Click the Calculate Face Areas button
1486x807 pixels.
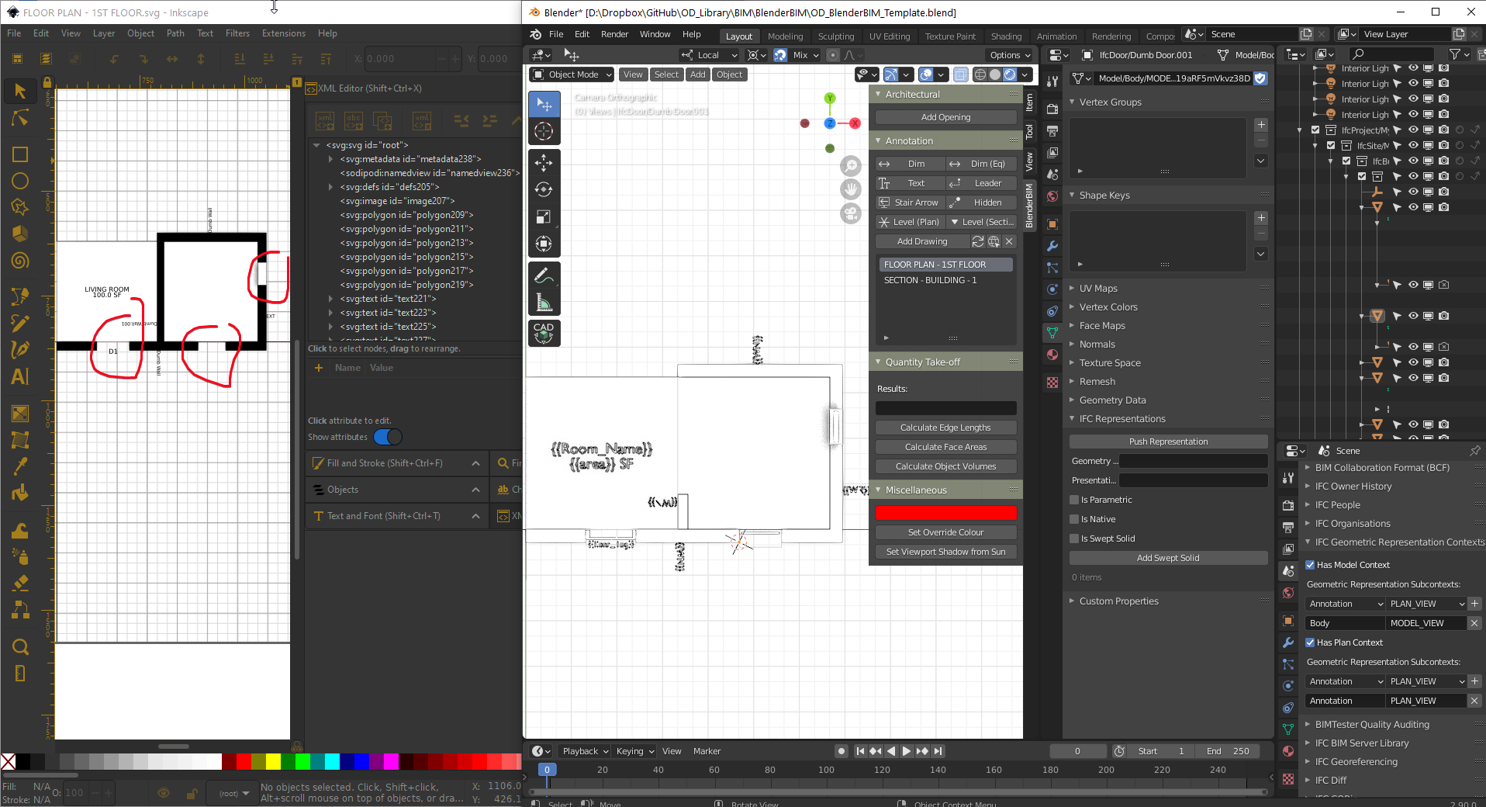945,446
